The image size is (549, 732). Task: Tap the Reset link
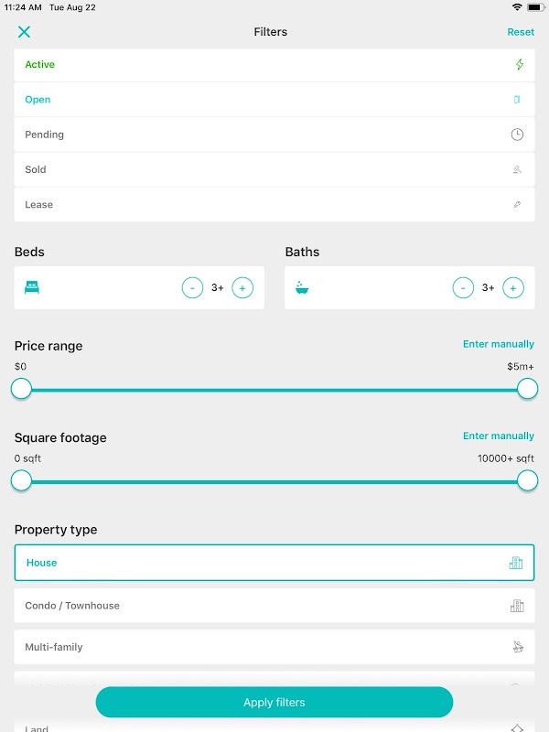pyautogui.click(x=521, y=32)
